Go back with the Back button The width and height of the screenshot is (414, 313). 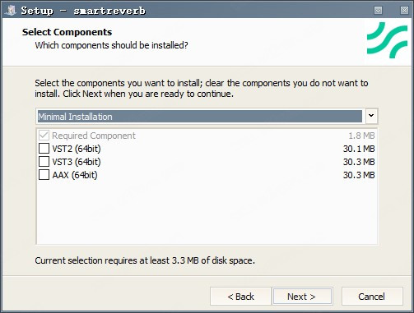(240, 297)
